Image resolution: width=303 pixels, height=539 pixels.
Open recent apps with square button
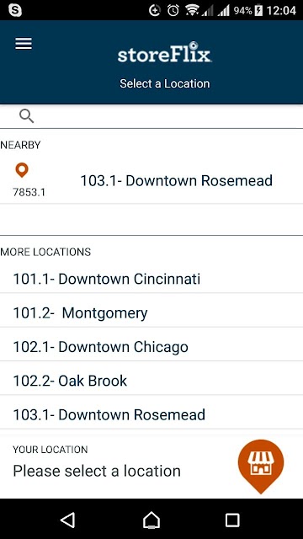(x=232, y=520)
